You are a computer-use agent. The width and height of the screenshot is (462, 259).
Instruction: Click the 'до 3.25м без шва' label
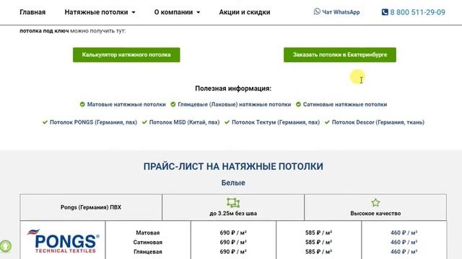coord(233,214)
